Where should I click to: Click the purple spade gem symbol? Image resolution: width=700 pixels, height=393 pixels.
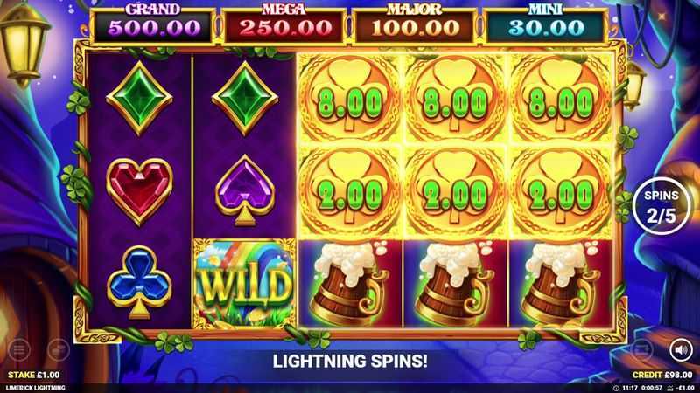pos(245,190)
